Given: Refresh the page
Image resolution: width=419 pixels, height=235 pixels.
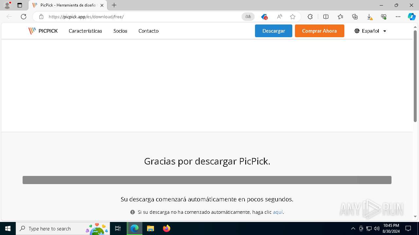Looking at the screenshot, I should coord(24,17).
